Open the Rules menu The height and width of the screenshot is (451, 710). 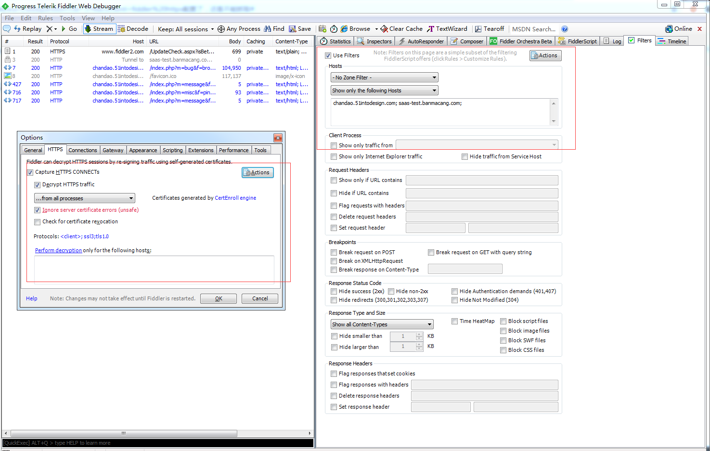pos(45,18)
